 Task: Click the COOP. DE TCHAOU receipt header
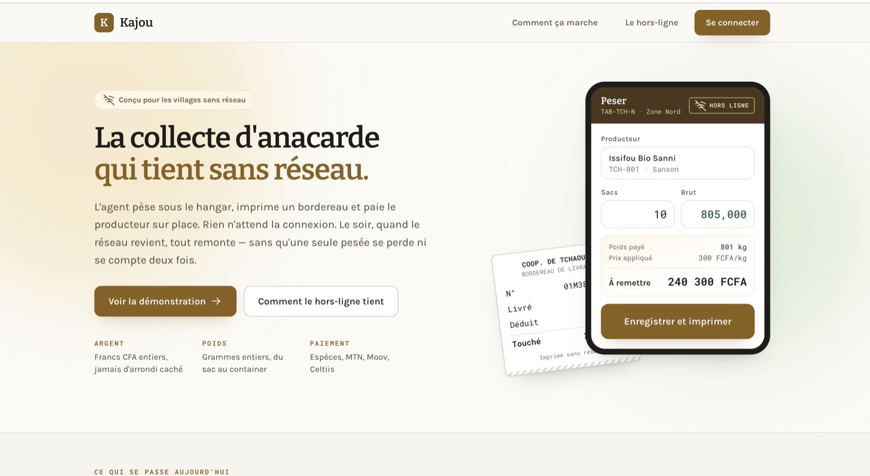553,260
